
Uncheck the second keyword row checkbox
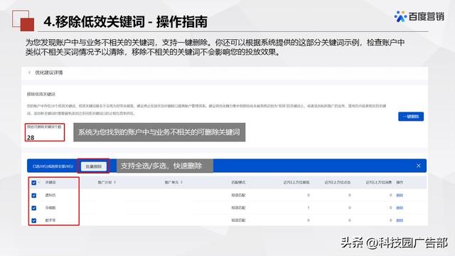tap(34, 208)
